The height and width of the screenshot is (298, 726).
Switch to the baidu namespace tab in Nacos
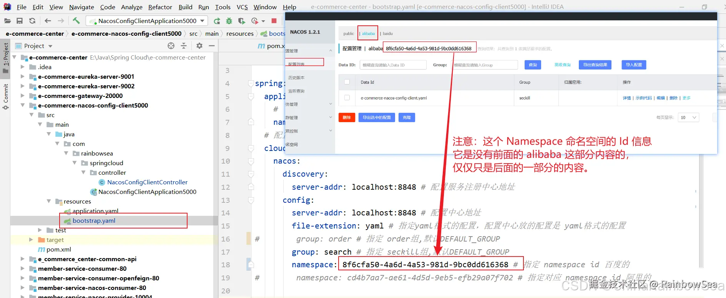pyautogui.click(x=387, y=33)
